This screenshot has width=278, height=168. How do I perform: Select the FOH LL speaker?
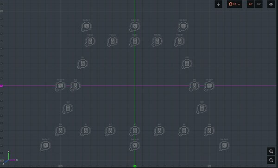[90, 41]
